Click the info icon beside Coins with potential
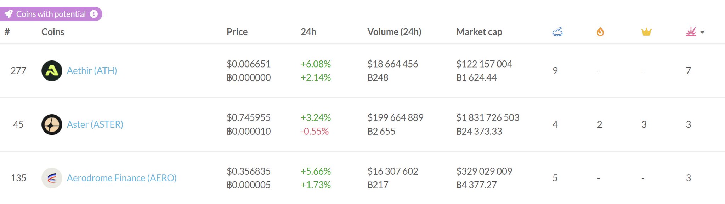This screenshot has height=204, width=725. (x=94, y=14)
